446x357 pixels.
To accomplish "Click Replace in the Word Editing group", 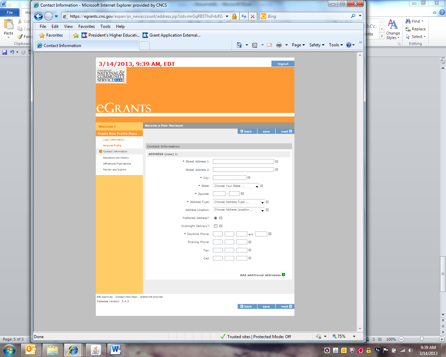I will (416, 29).
